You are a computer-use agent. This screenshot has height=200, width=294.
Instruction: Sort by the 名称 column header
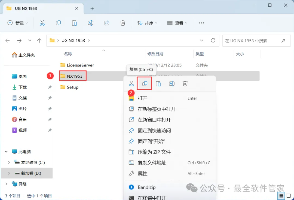click(68, 54)
